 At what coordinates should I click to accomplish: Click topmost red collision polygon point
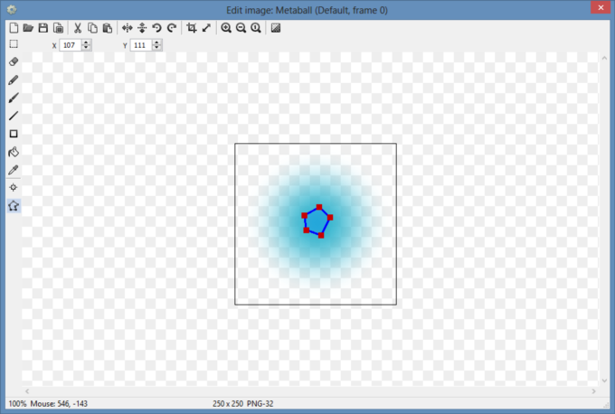pos(319,207)
